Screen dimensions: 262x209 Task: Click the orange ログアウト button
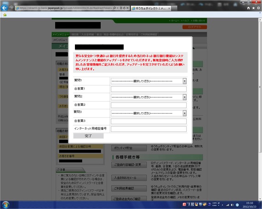tap(195, 27)
